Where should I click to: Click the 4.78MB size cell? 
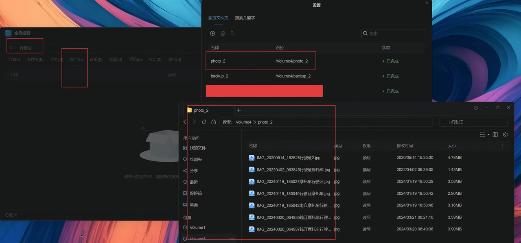point(455,158)
